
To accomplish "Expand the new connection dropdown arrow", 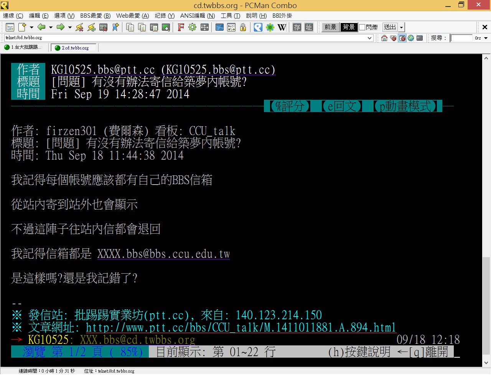I will coord(31,27).
